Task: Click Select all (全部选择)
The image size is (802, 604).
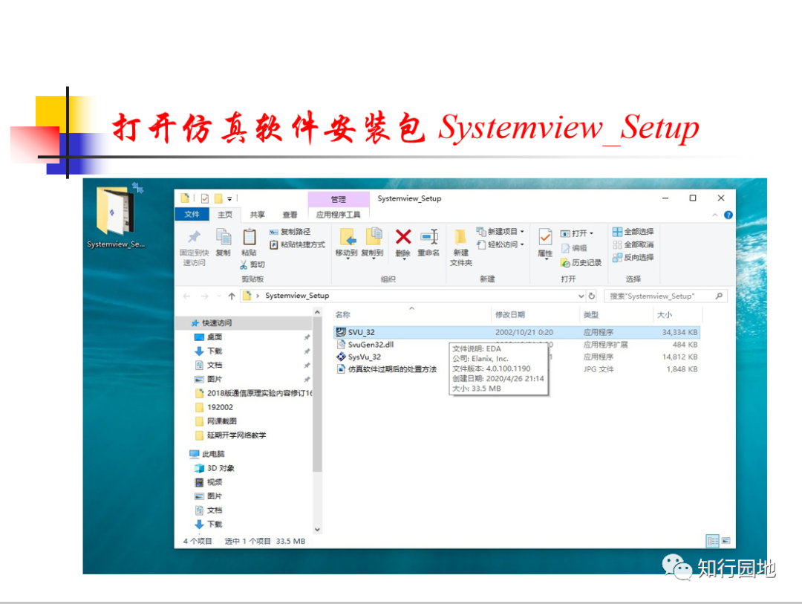Action: tap(633, 232)
